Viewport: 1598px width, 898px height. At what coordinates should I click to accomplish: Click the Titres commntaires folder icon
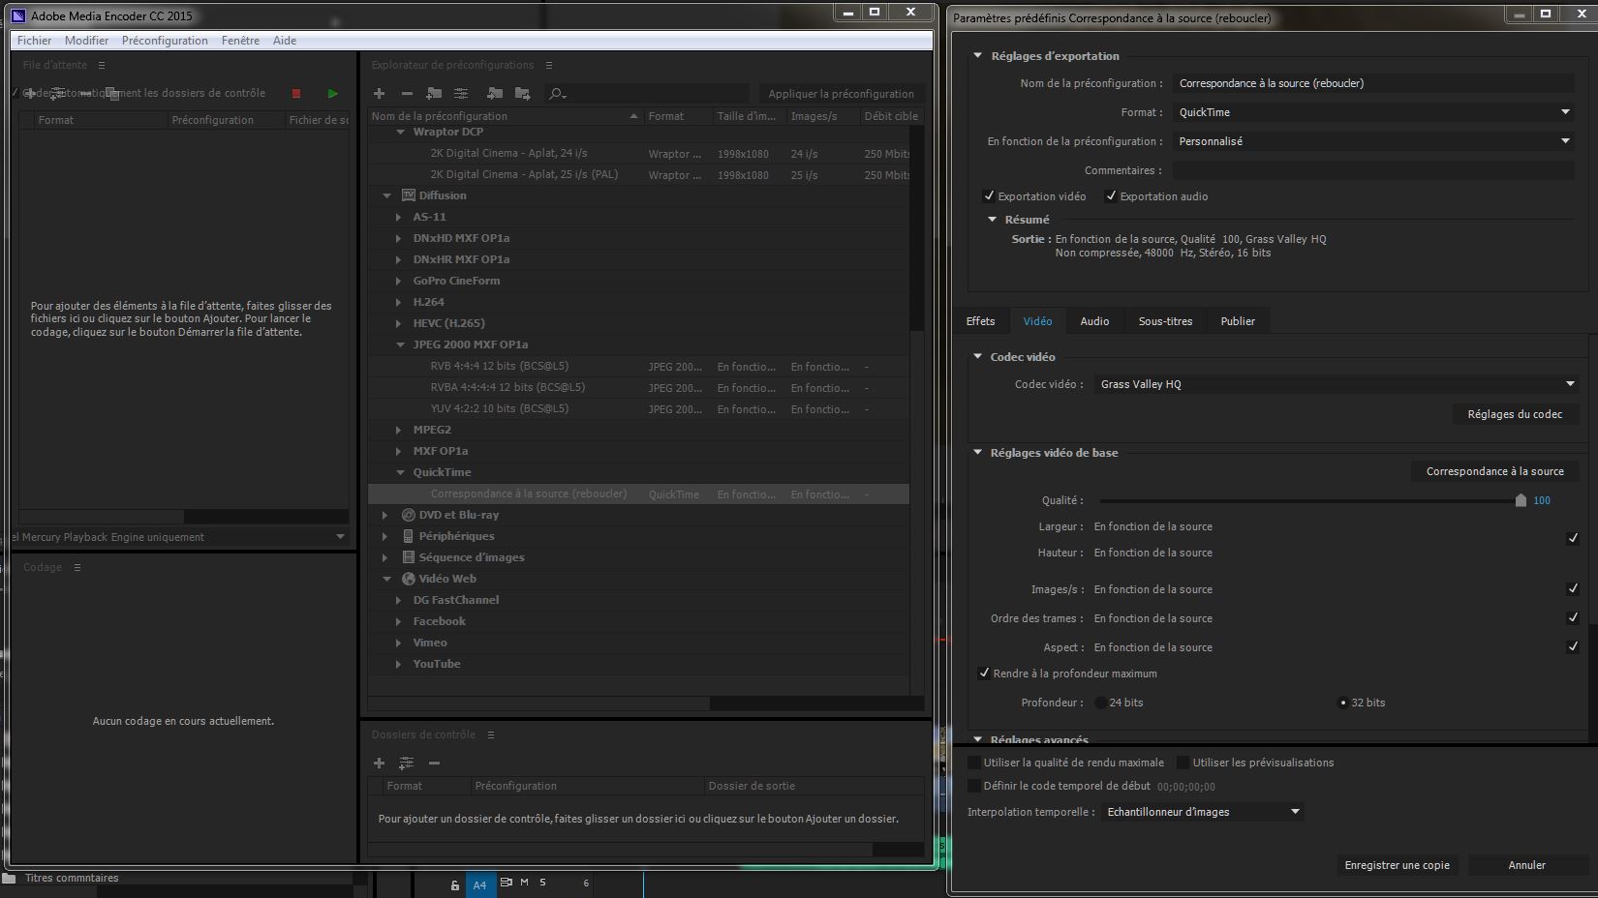[10, 879]
